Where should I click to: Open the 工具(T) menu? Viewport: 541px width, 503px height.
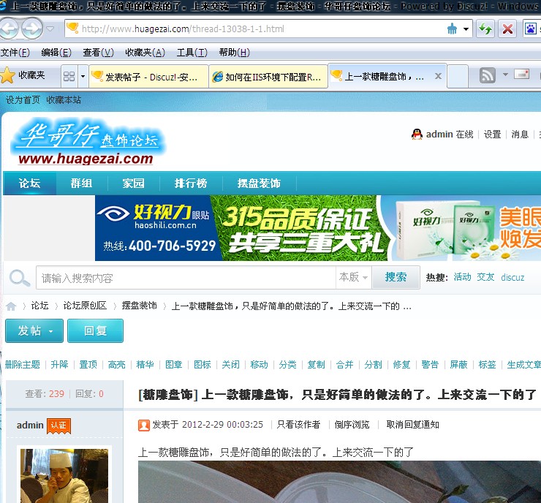point(192,53)
